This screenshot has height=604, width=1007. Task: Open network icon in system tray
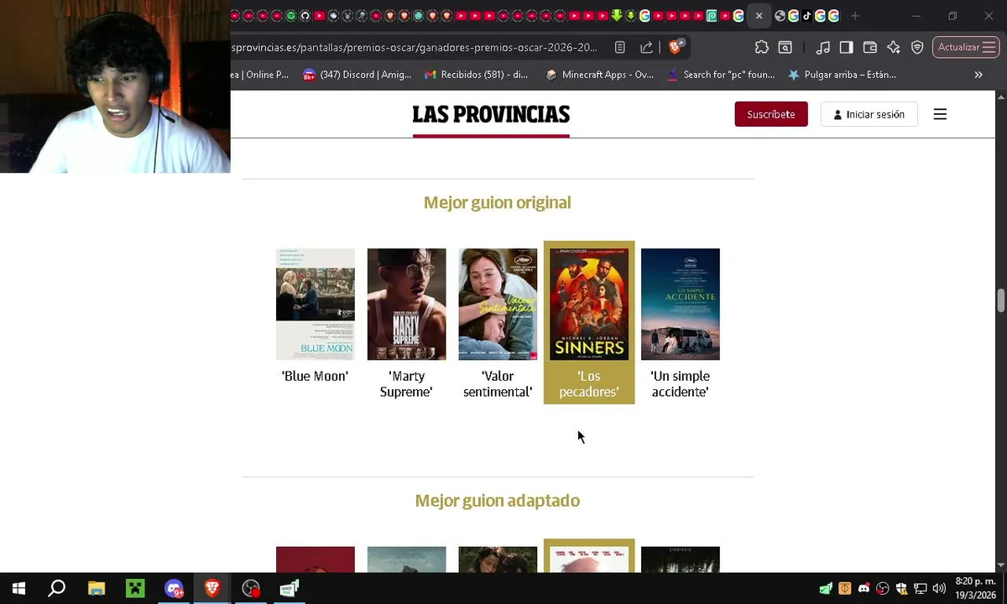(920, 588)
